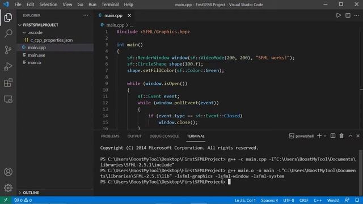
Task: Change encoding via UTF-8 status item
Action: (289, 200)
